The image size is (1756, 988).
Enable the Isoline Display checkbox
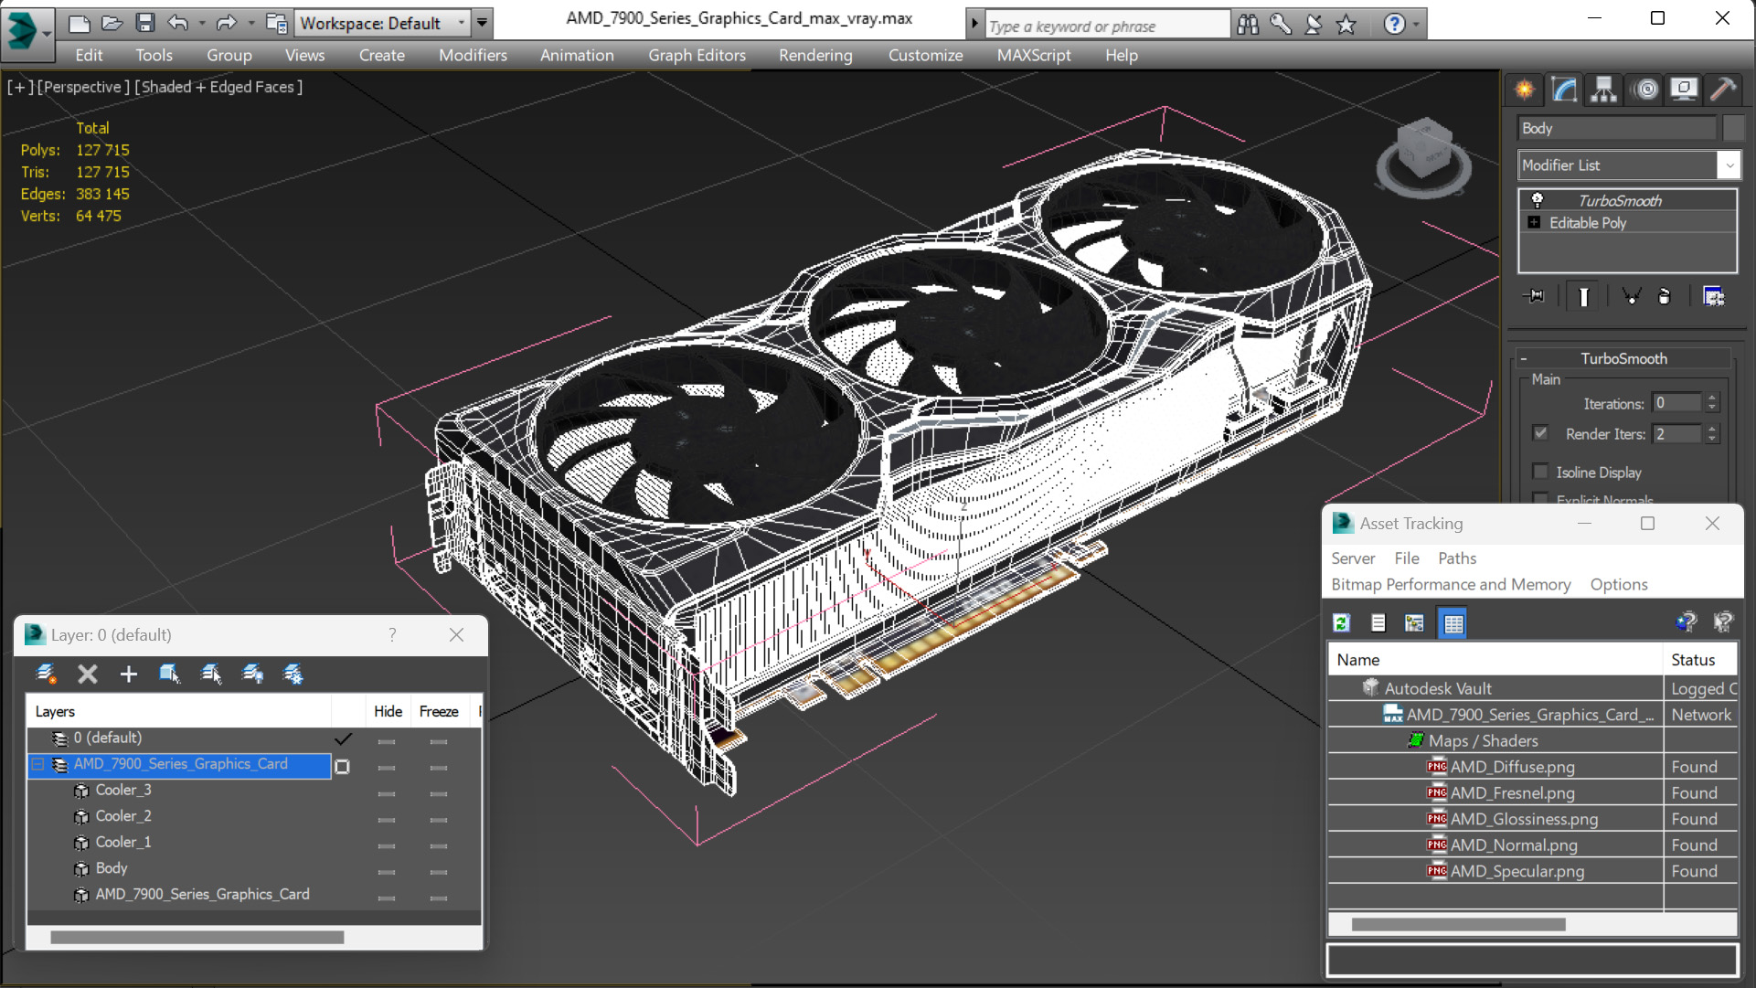[1541, 472]
